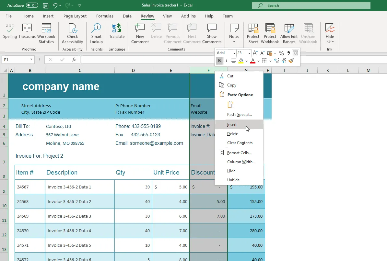Click inside the Search box
The height and width of the screenshot is (261, 387).
tap(311, 6)
